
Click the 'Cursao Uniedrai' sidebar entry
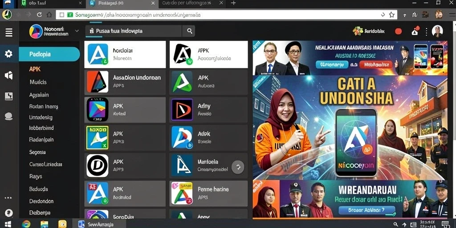[46, 164]
